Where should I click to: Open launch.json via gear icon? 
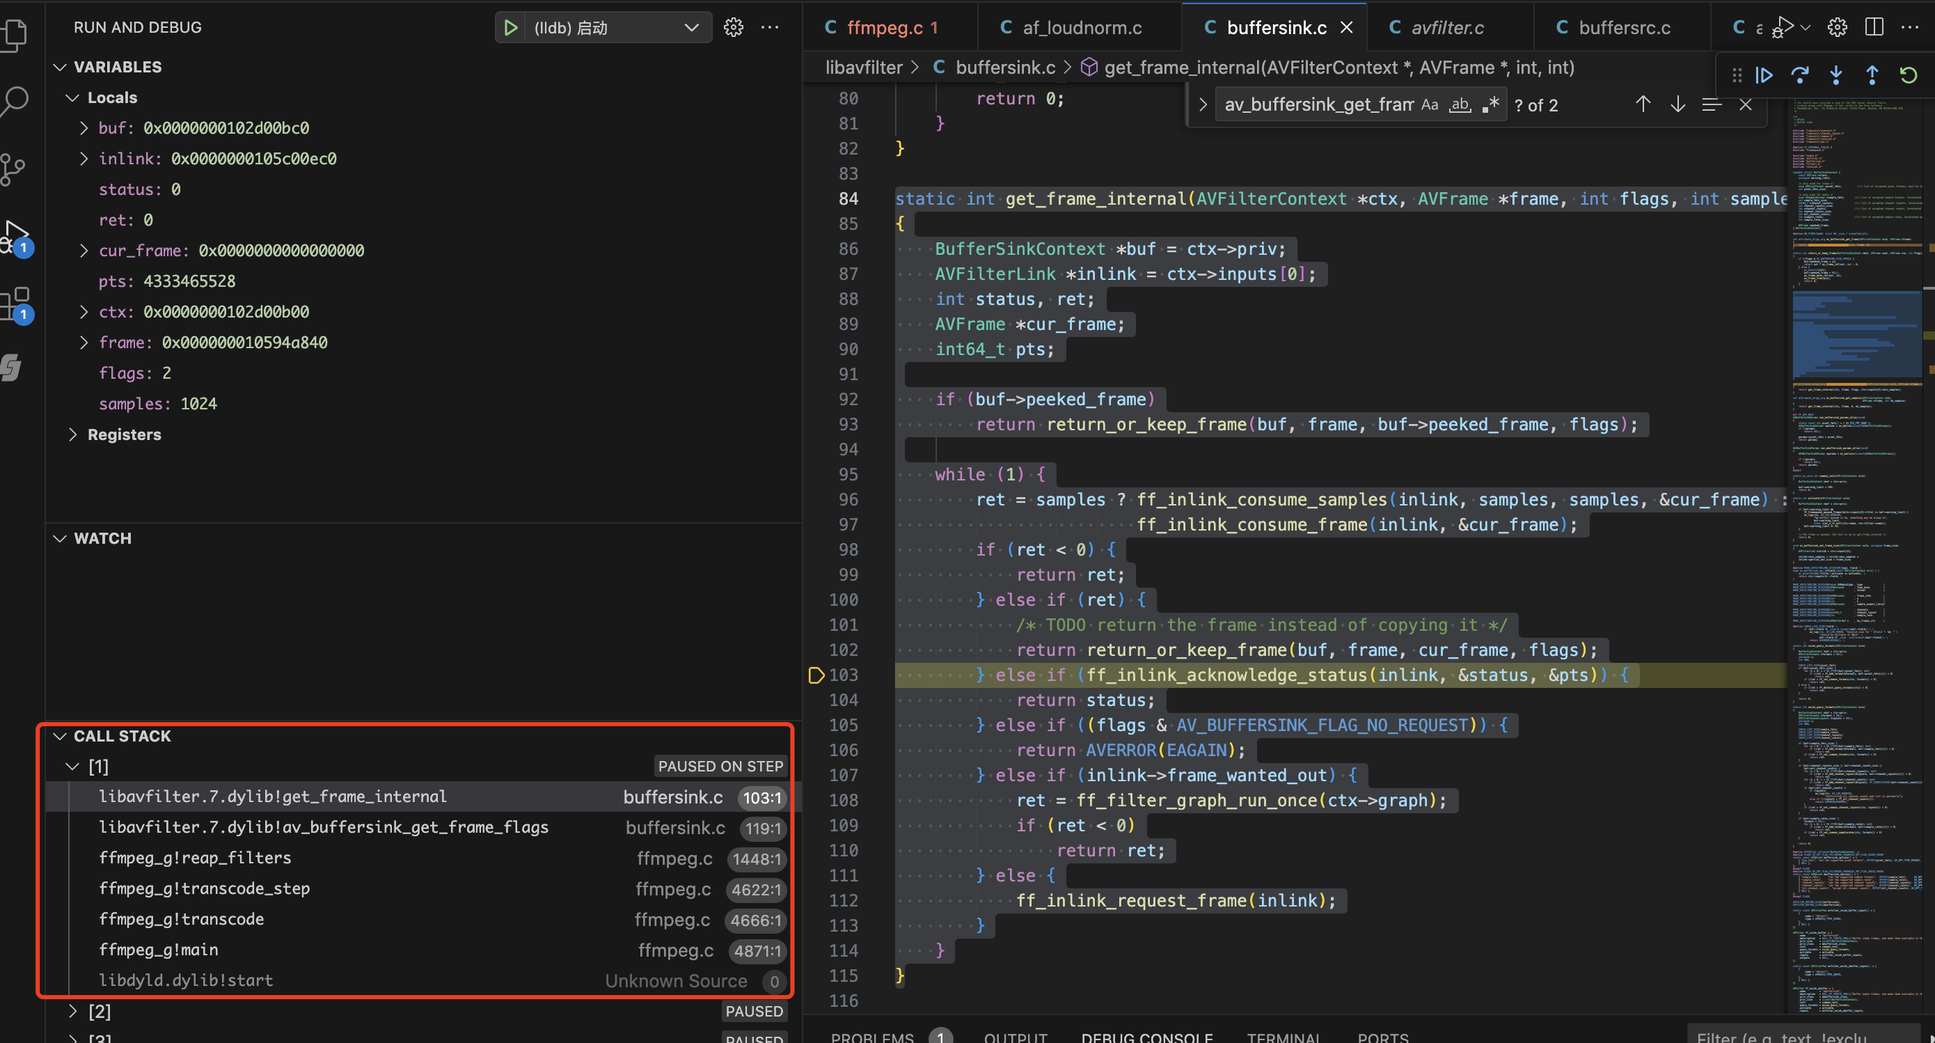click(x=733, y=28)
